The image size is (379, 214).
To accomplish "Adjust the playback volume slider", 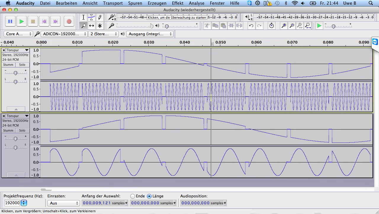I will [180, 26].
